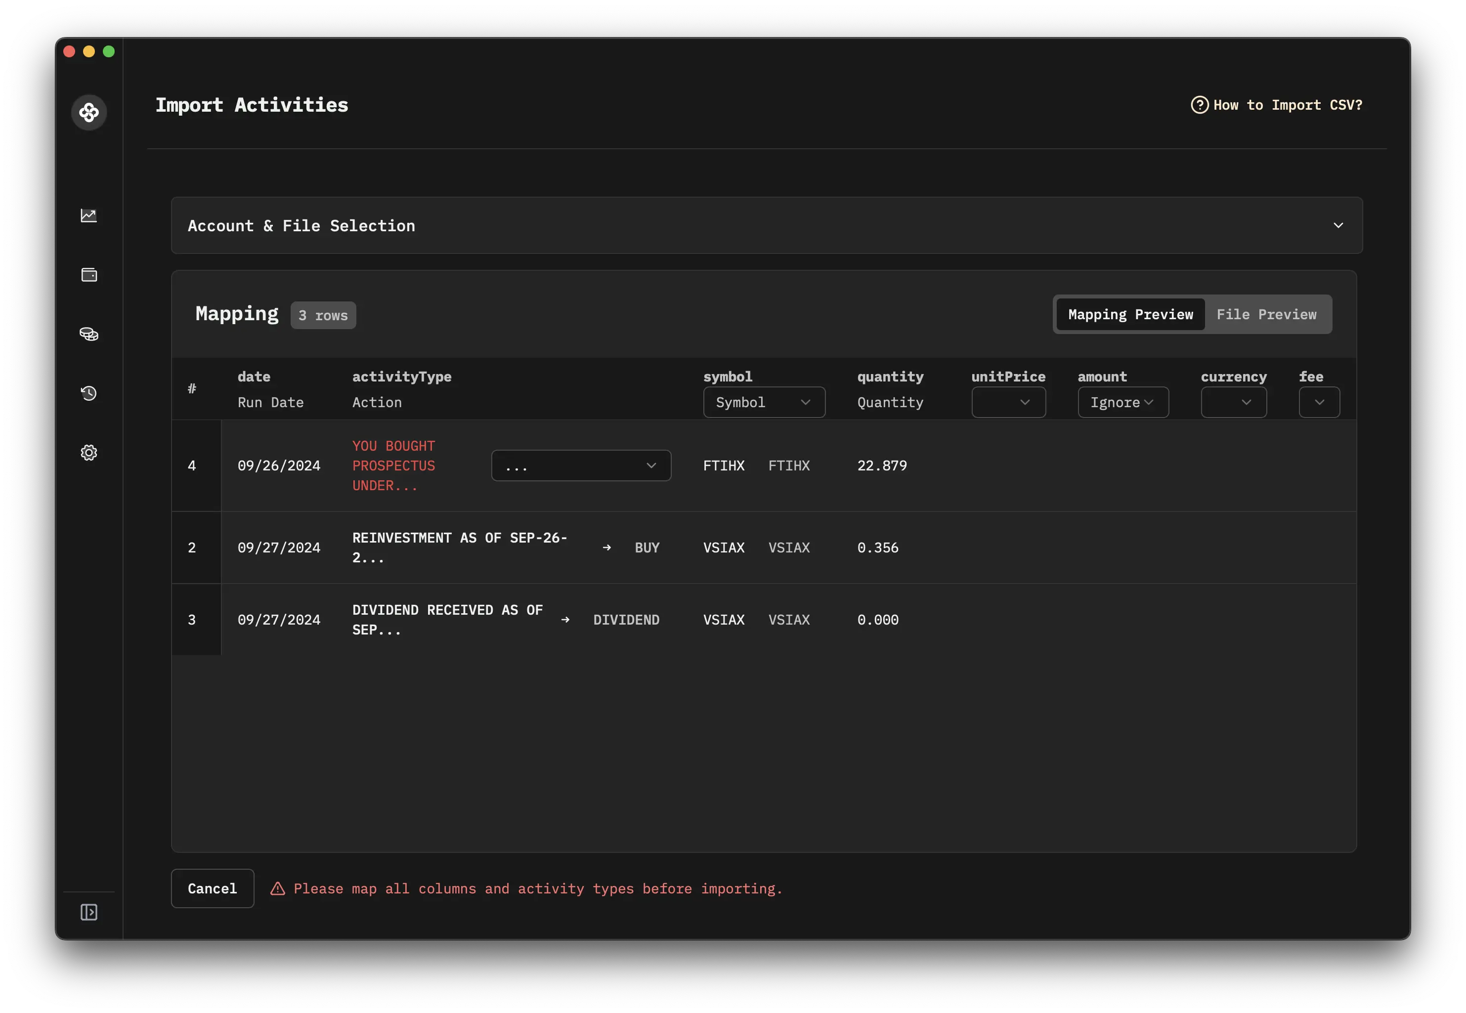Open the amount Ignore dropdown
Screen dimensions: 1466x1013
click(1122, 402)
